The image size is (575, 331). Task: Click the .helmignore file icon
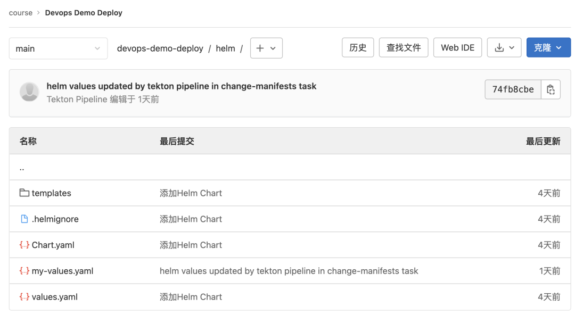point(24,219)
